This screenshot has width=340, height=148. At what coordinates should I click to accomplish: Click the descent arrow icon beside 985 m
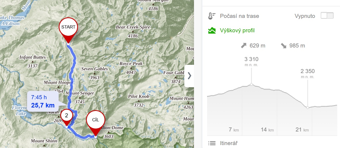coord(283,46)
